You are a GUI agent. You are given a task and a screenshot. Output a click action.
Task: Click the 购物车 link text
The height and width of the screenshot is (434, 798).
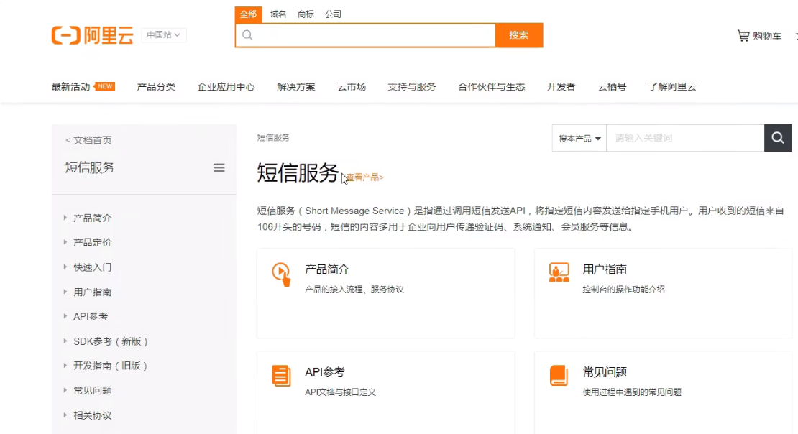[x=767, y=36]
